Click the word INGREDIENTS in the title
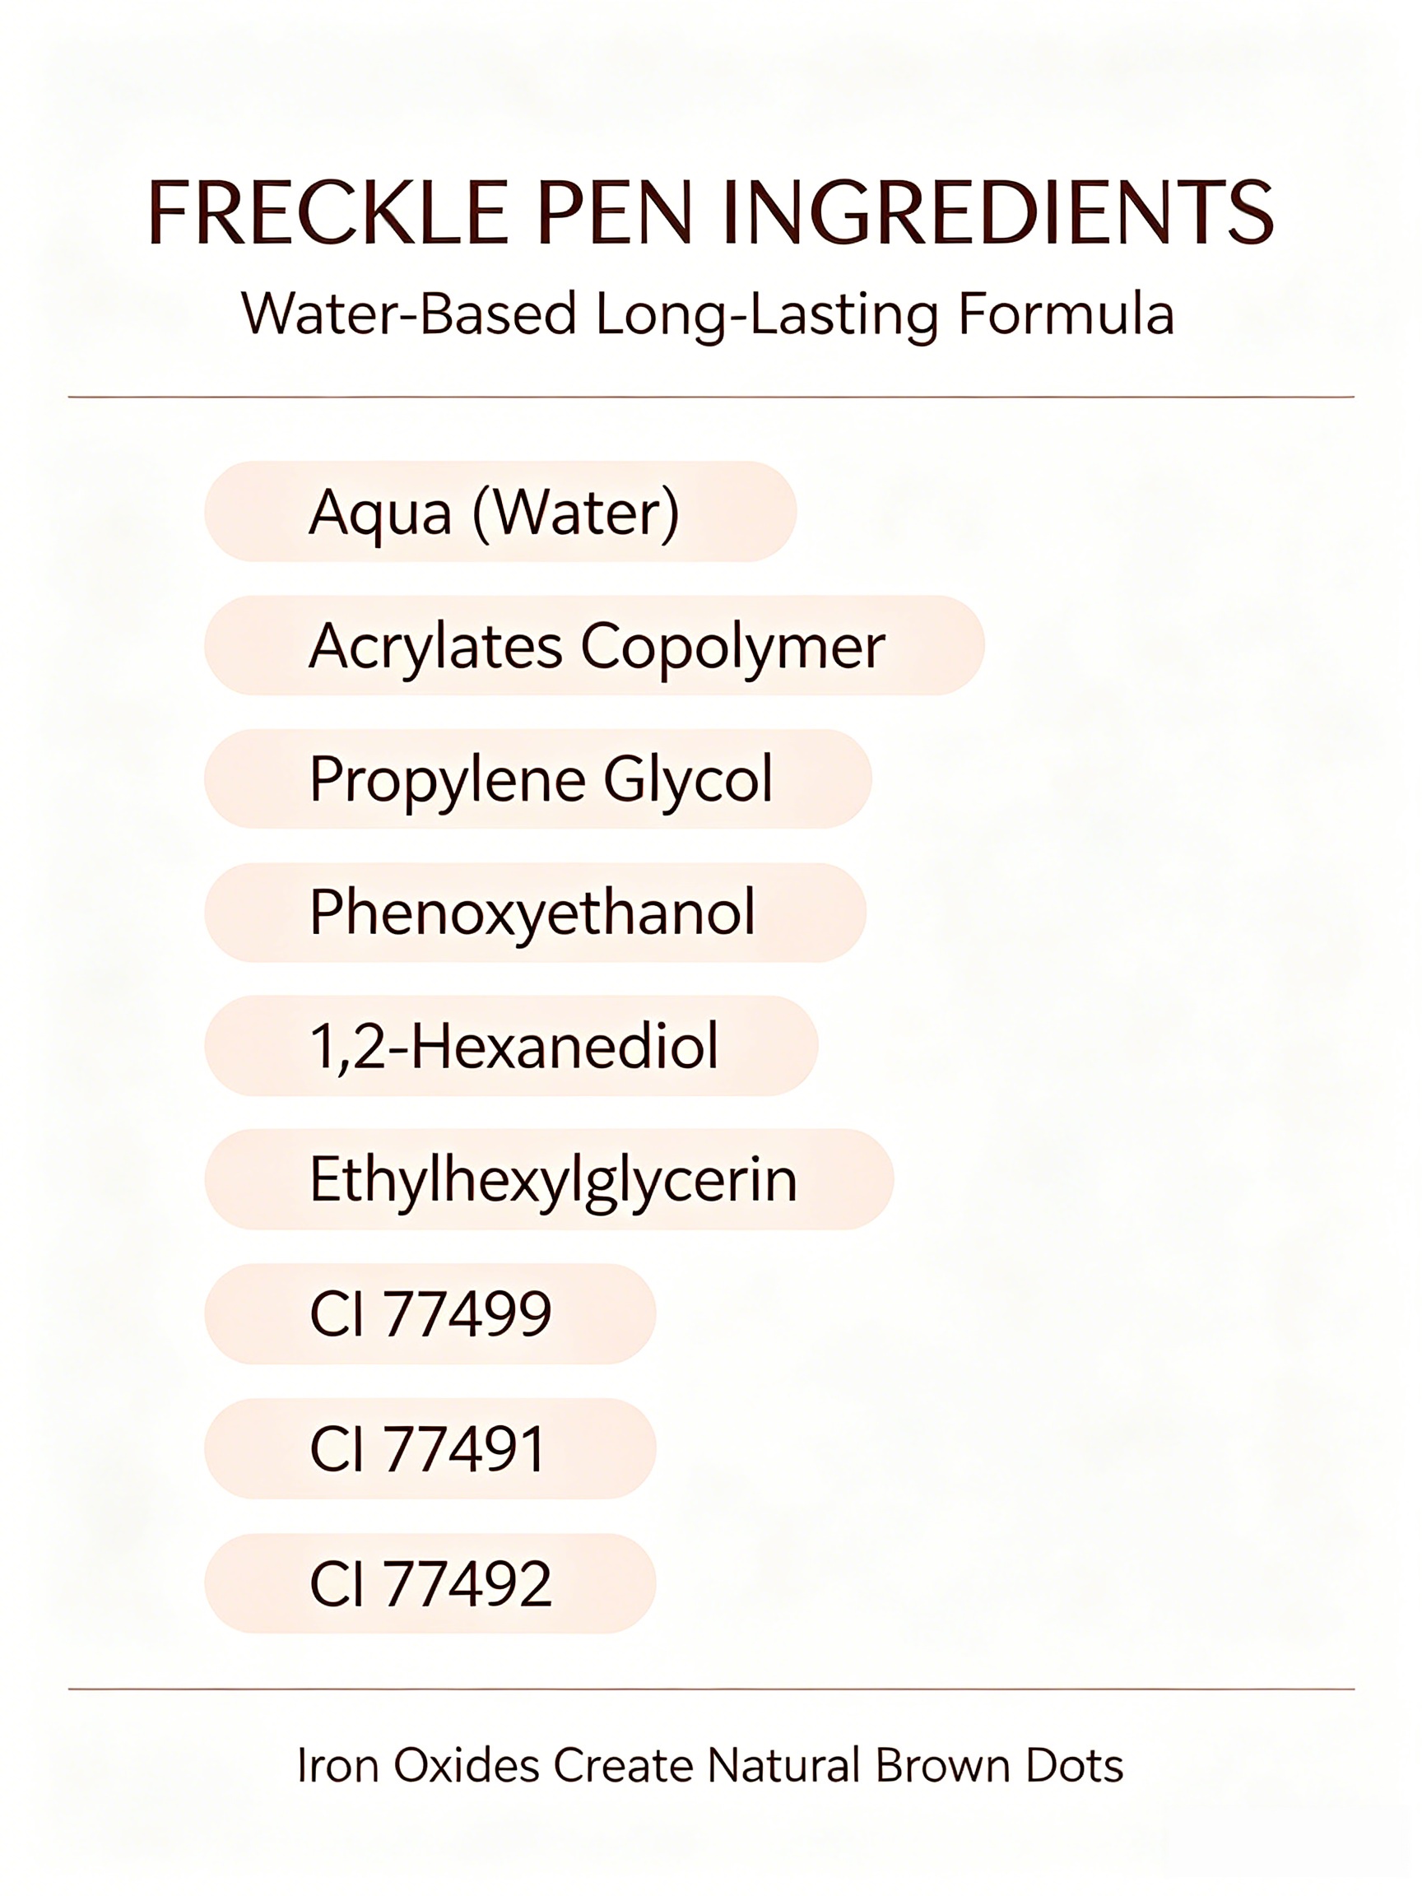Viewport: 1422px width, 1896px height. (997, 211)
